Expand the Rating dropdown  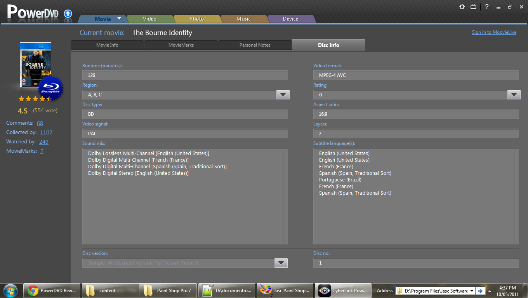click(514, 95)
